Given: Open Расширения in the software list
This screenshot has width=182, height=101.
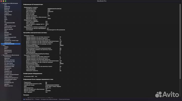Looking at the screenshot, I should click(8, 73).
